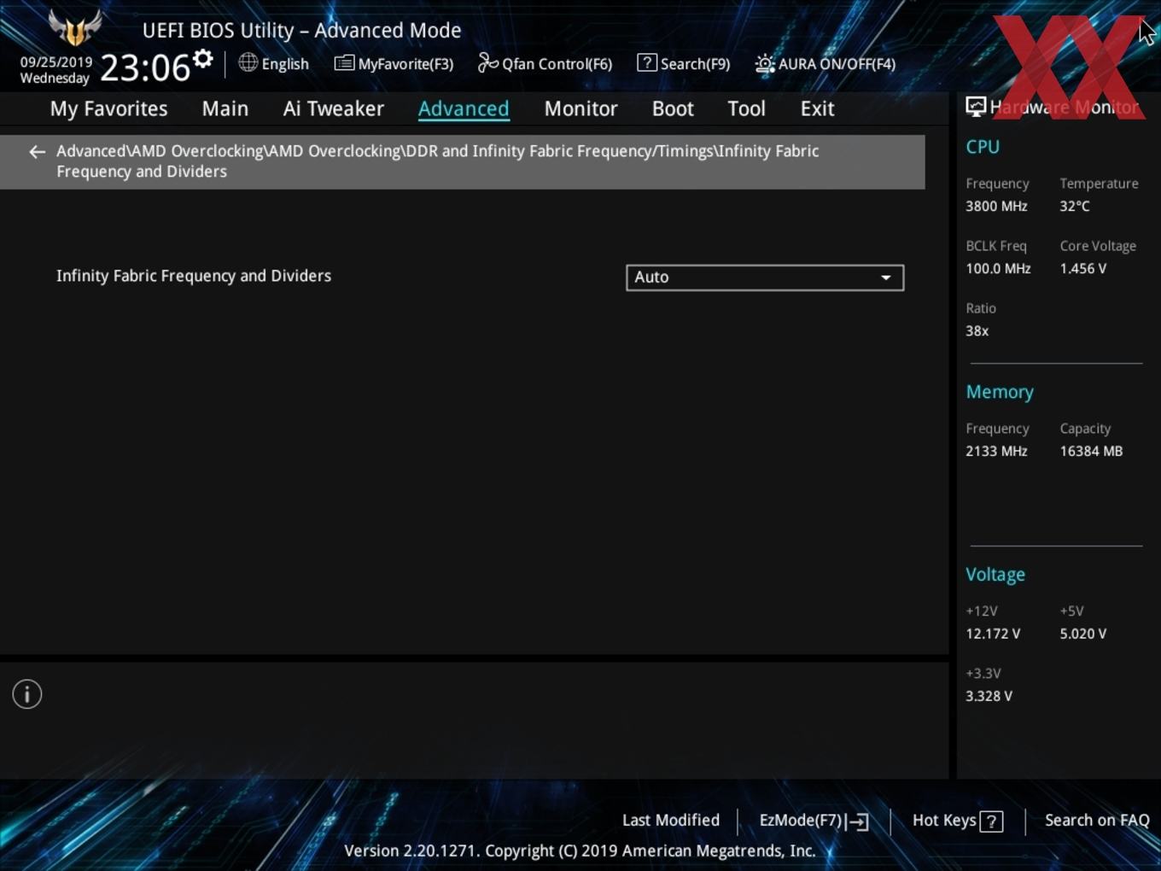Open Infinity Fabric Frequency dropdown showing Auto
Screen dimensions: 1161x871
tap(765, 278)
